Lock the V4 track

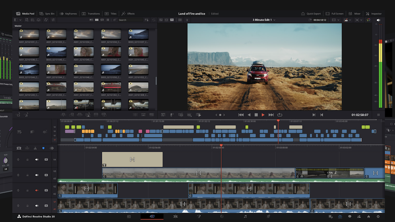coord(27,160)
